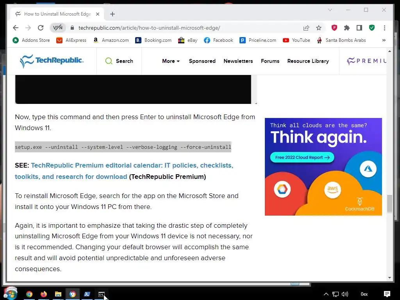Click the page vertical scrollbar thumb
Image resolution: width=400 pixels, height=300 pixels.
389,204
